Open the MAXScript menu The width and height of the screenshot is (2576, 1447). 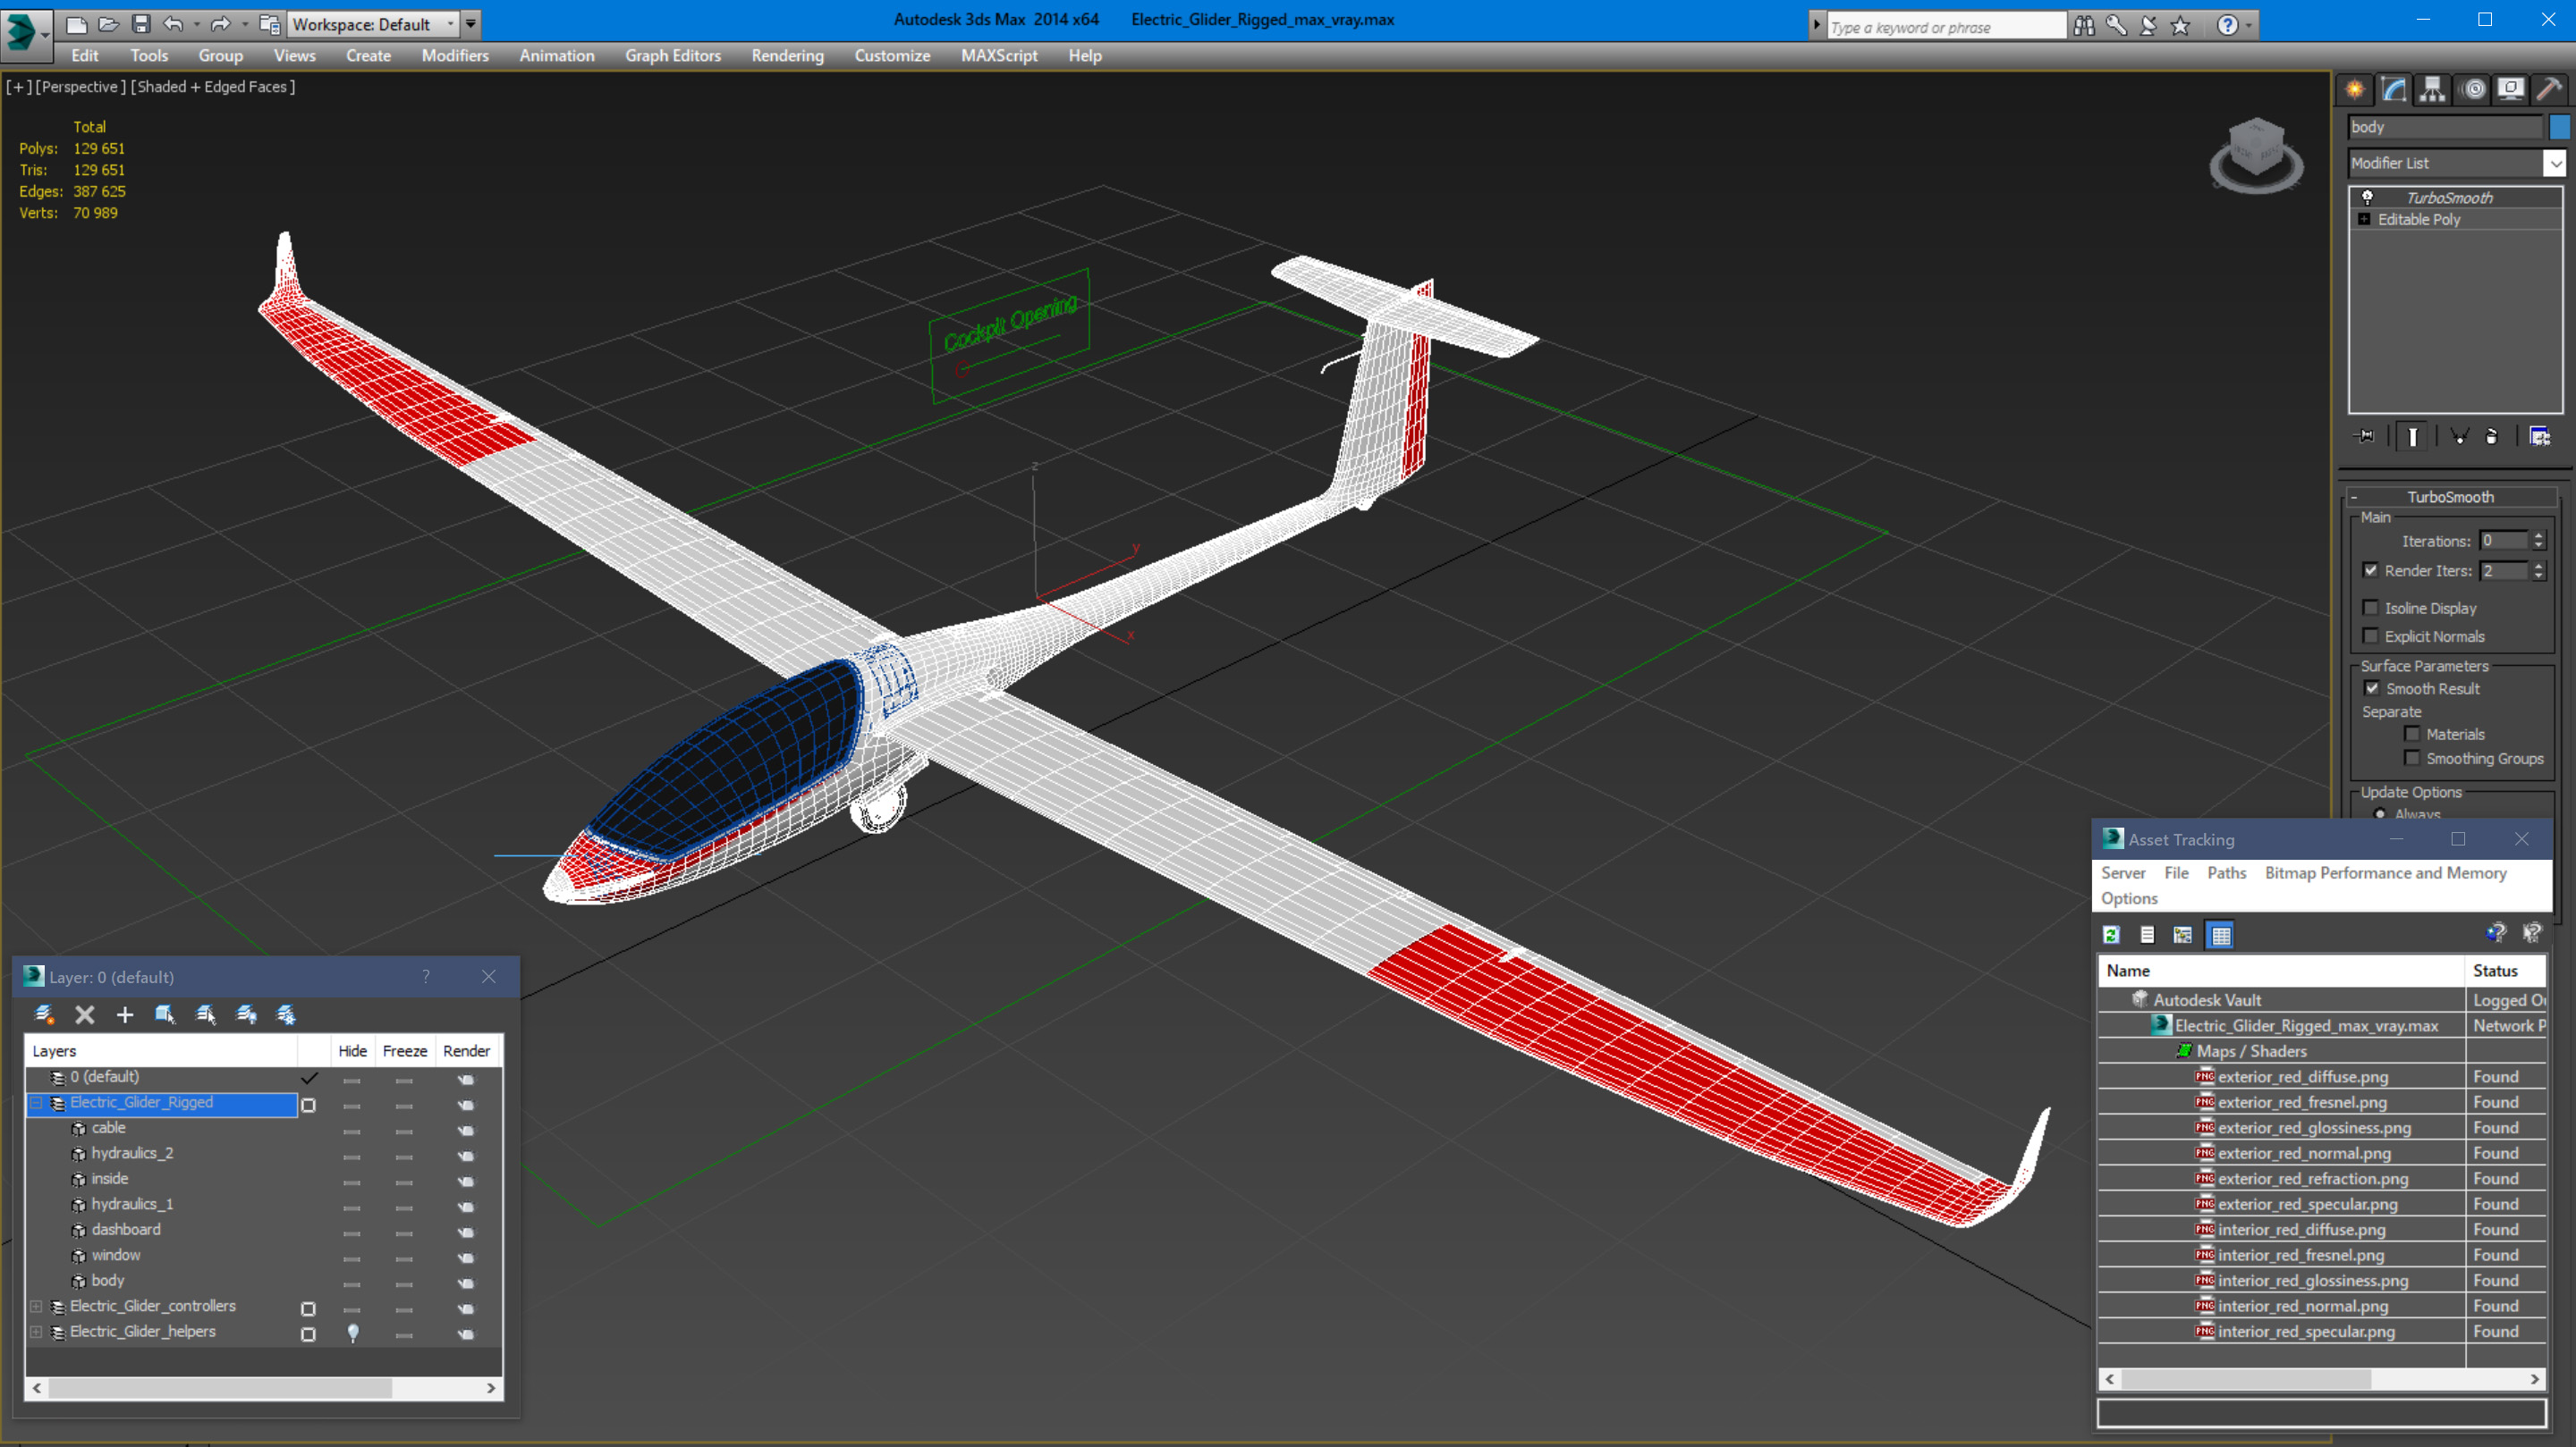pos(999,56)
